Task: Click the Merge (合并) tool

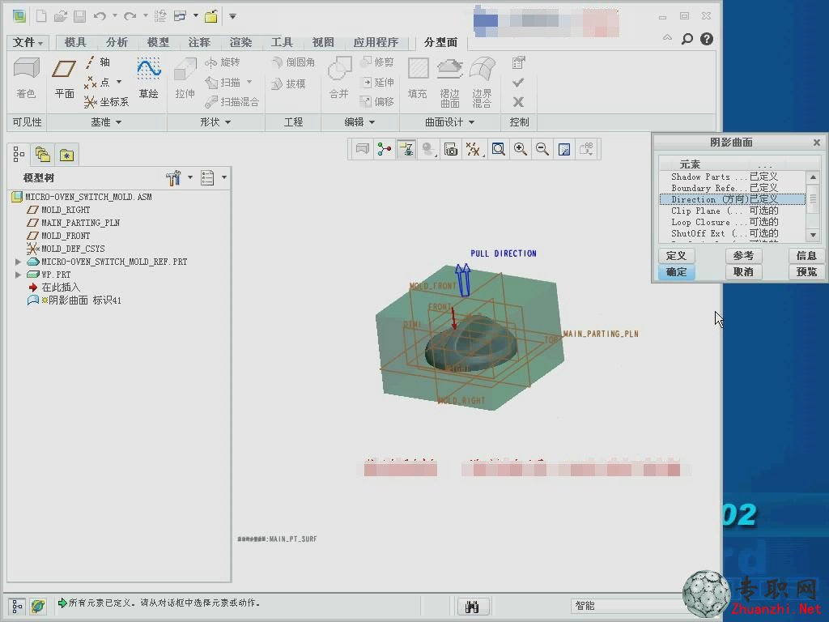Action: pyautogui.click(x=339, y=79)
